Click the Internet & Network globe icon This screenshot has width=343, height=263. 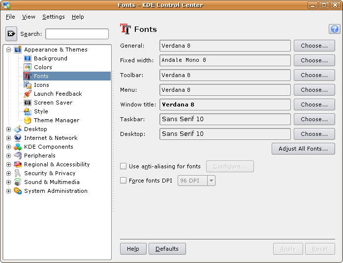[18, 138]
